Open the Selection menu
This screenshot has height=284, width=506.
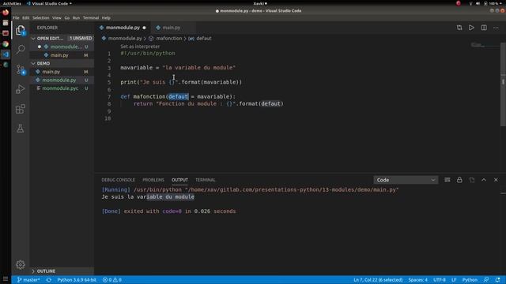pyautogui.click(x=40, y=18)
